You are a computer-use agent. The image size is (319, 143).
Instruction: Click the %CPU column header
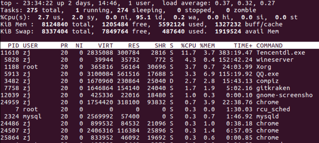click(188, 46)
